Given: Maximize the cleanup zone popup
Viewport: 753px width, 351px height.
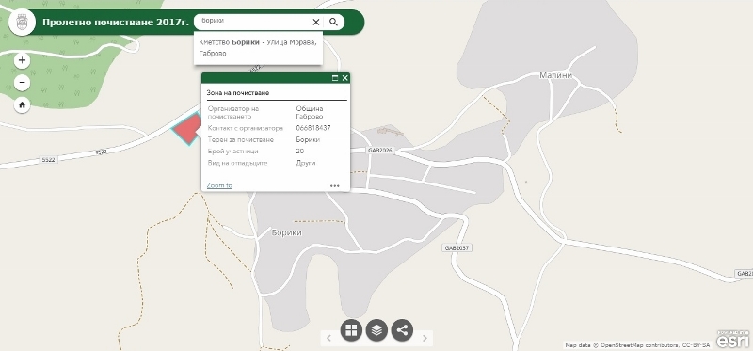Looking at the screenshot, I should click(335, 78).
